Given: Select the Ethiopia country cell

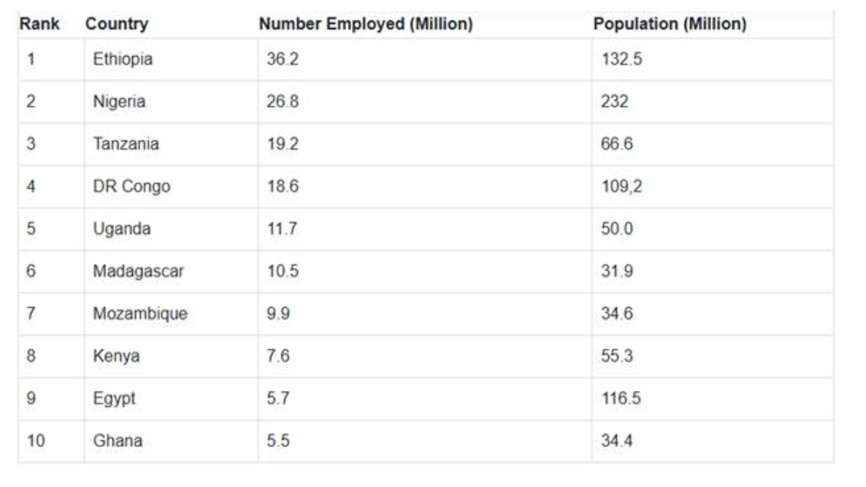Looking at the screenshot, I should pos(123,59).
